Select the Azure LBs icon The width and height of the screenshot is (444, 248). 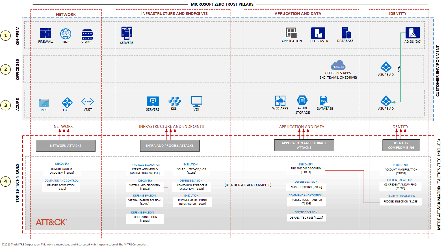click(x=67, y=103)
